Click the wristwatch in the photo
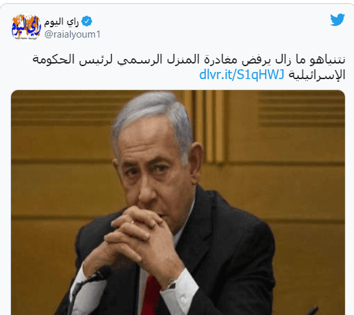Image resolution: width=354 pixels, height=315 pixels. pyautogui.click(x=171, y=285)
